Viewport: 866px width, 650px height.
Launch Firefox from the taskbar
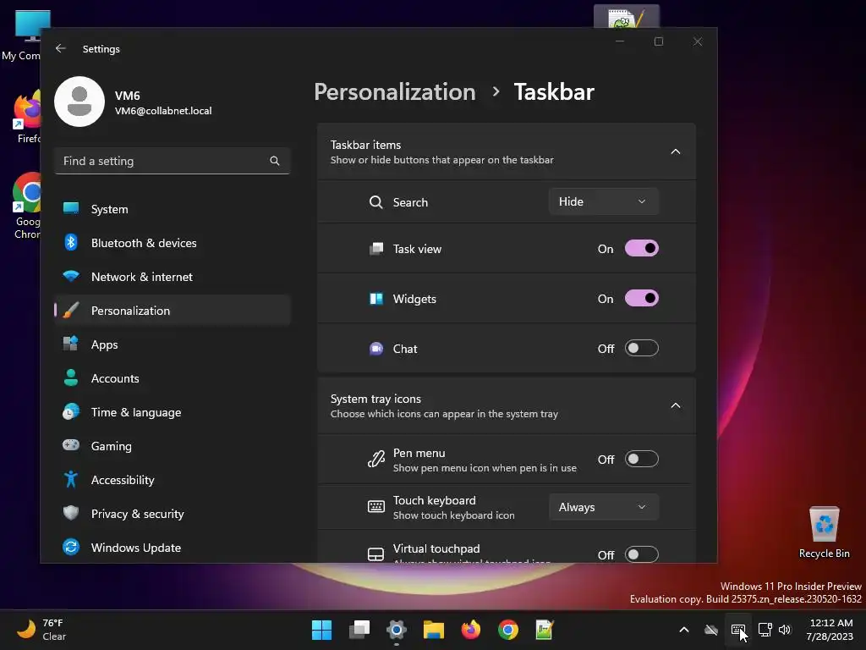point(470,630)
